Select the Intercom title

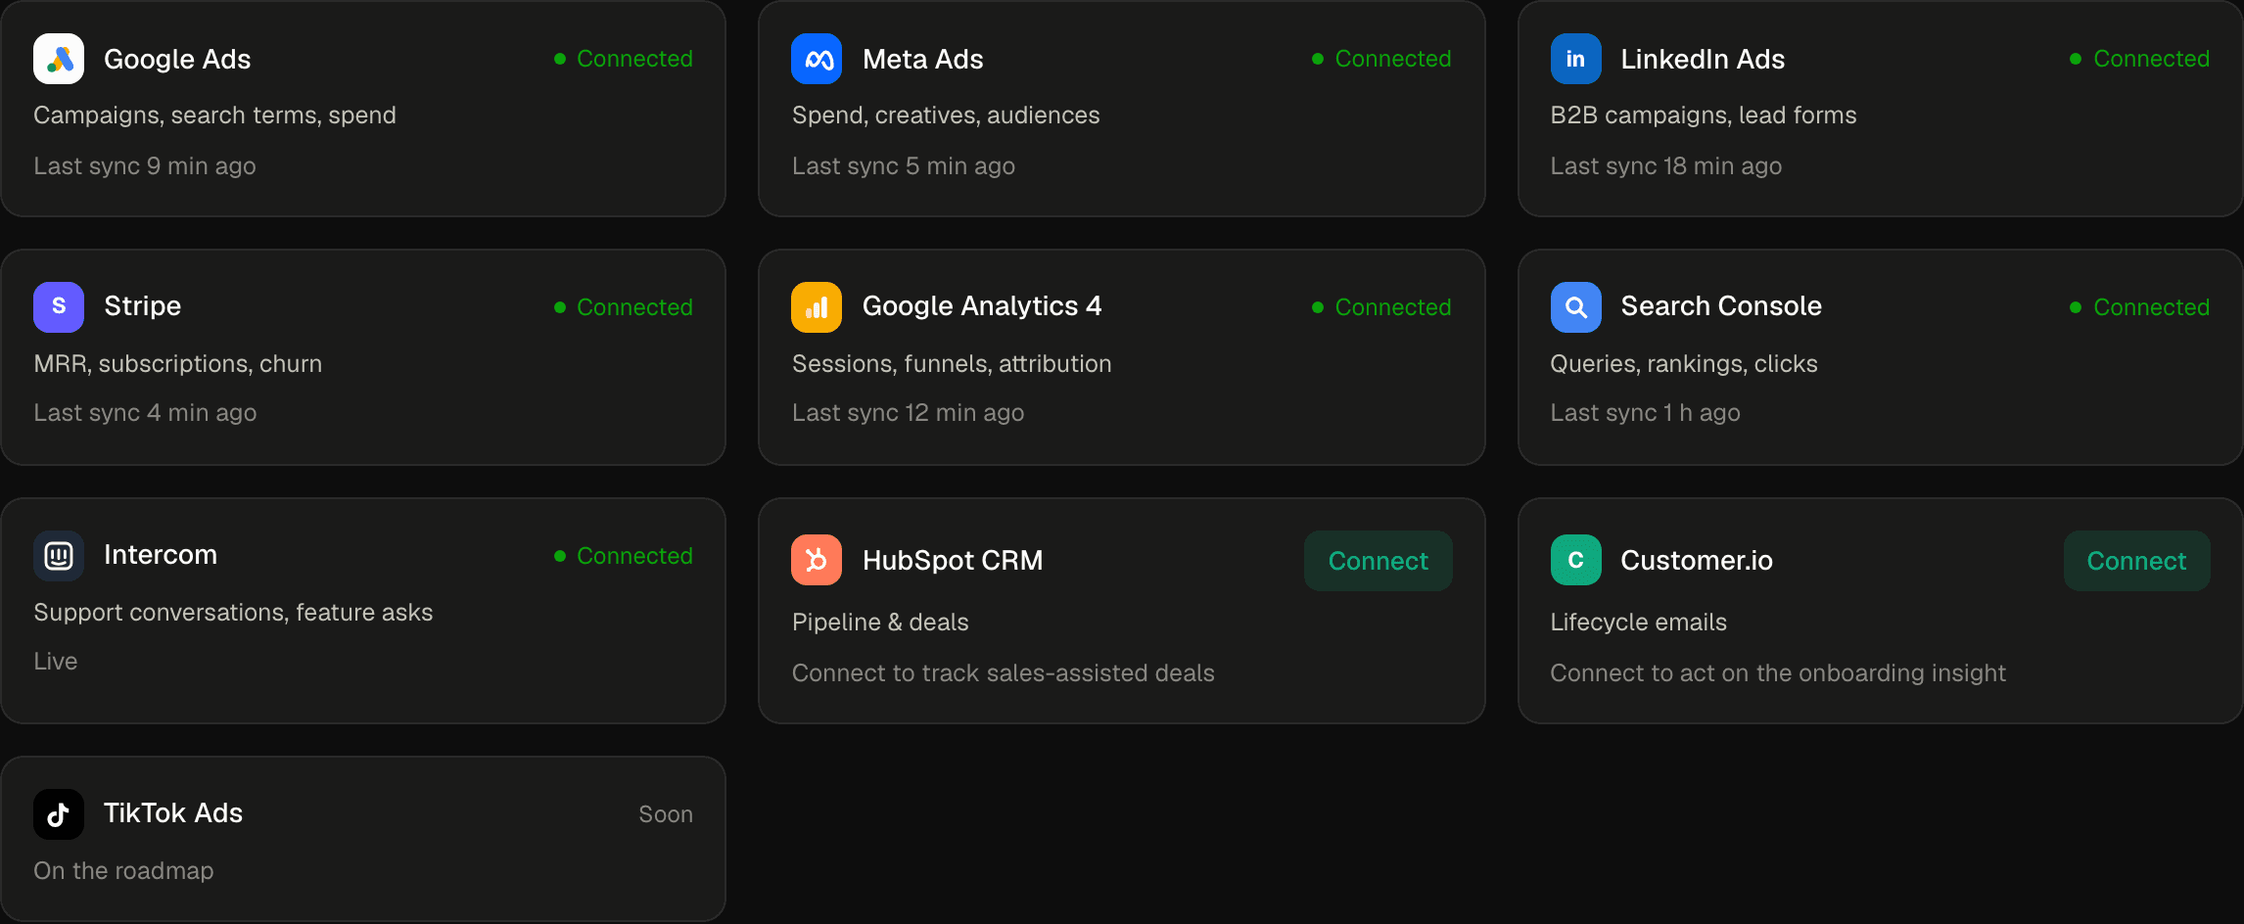(161, 555)
